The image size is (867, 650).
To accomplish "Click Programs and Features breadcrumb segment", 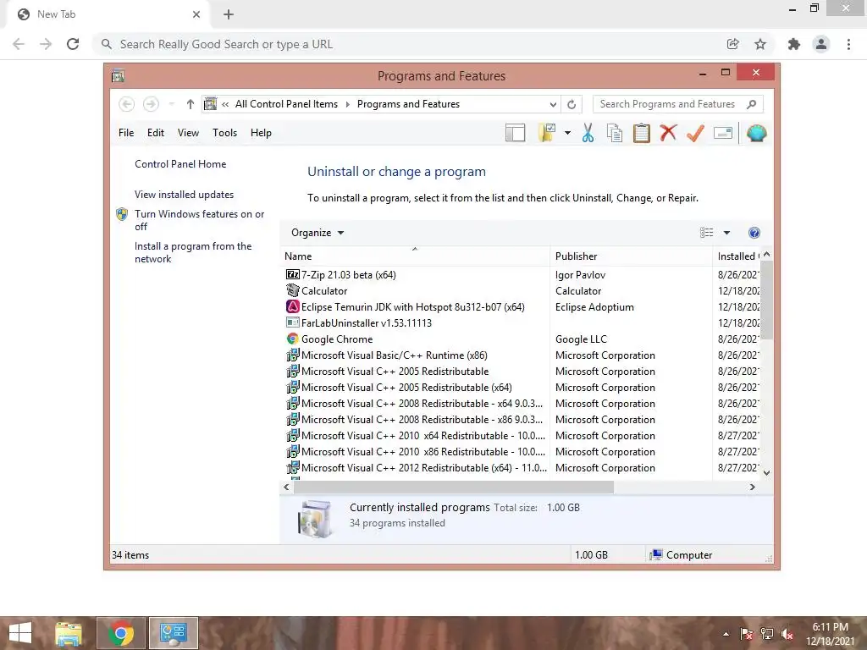I will tap(408, 104).
